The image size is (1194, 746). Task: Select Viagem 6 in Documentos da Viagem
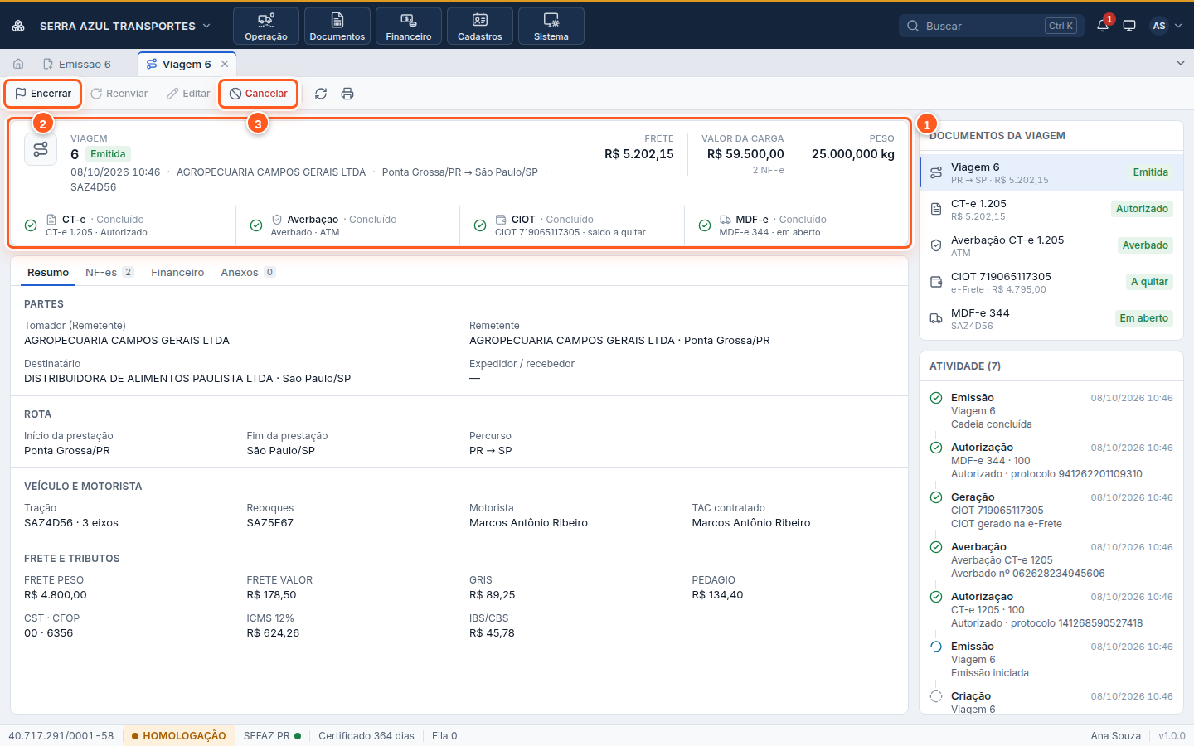pos(1051,172)
